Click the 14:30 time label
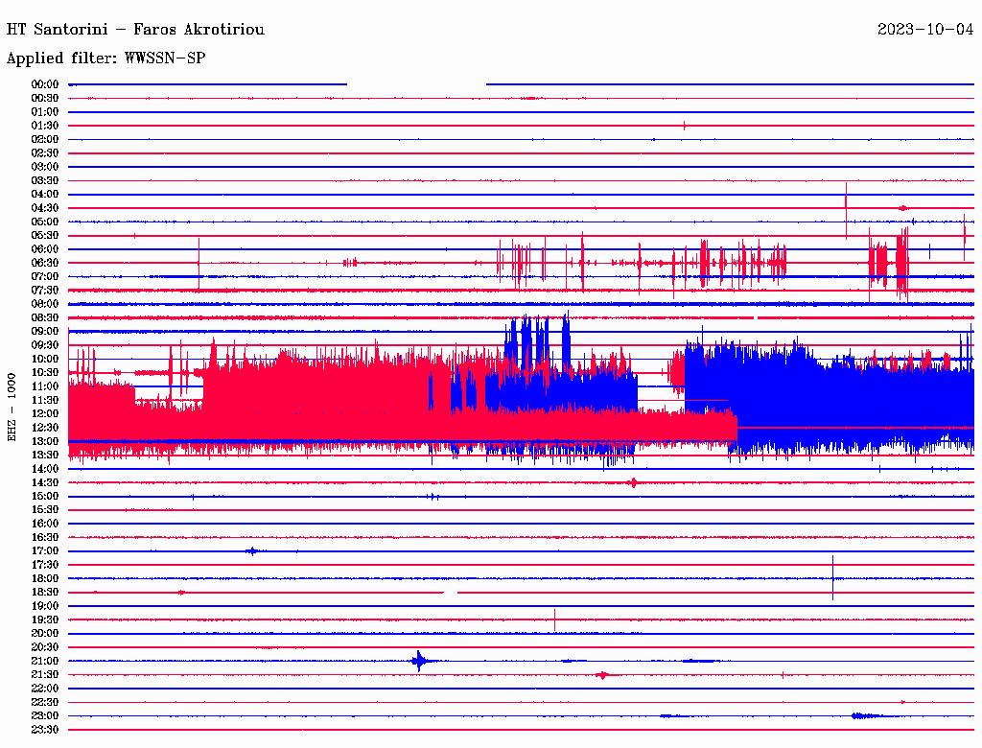Image resolution: width=982 pixels, height=748 pixels. pos(45,482)
